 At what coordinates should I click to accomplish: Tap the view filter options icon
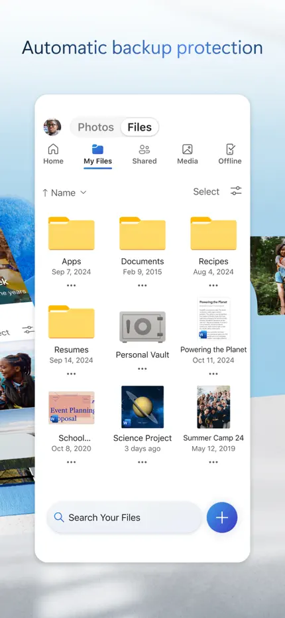(236, 191)
